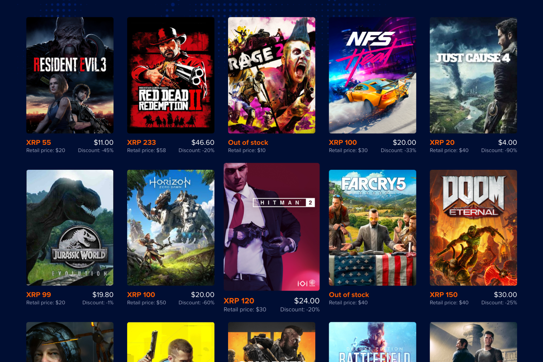
Task: Click the XRP 99 price label
Action: point(39,295)
